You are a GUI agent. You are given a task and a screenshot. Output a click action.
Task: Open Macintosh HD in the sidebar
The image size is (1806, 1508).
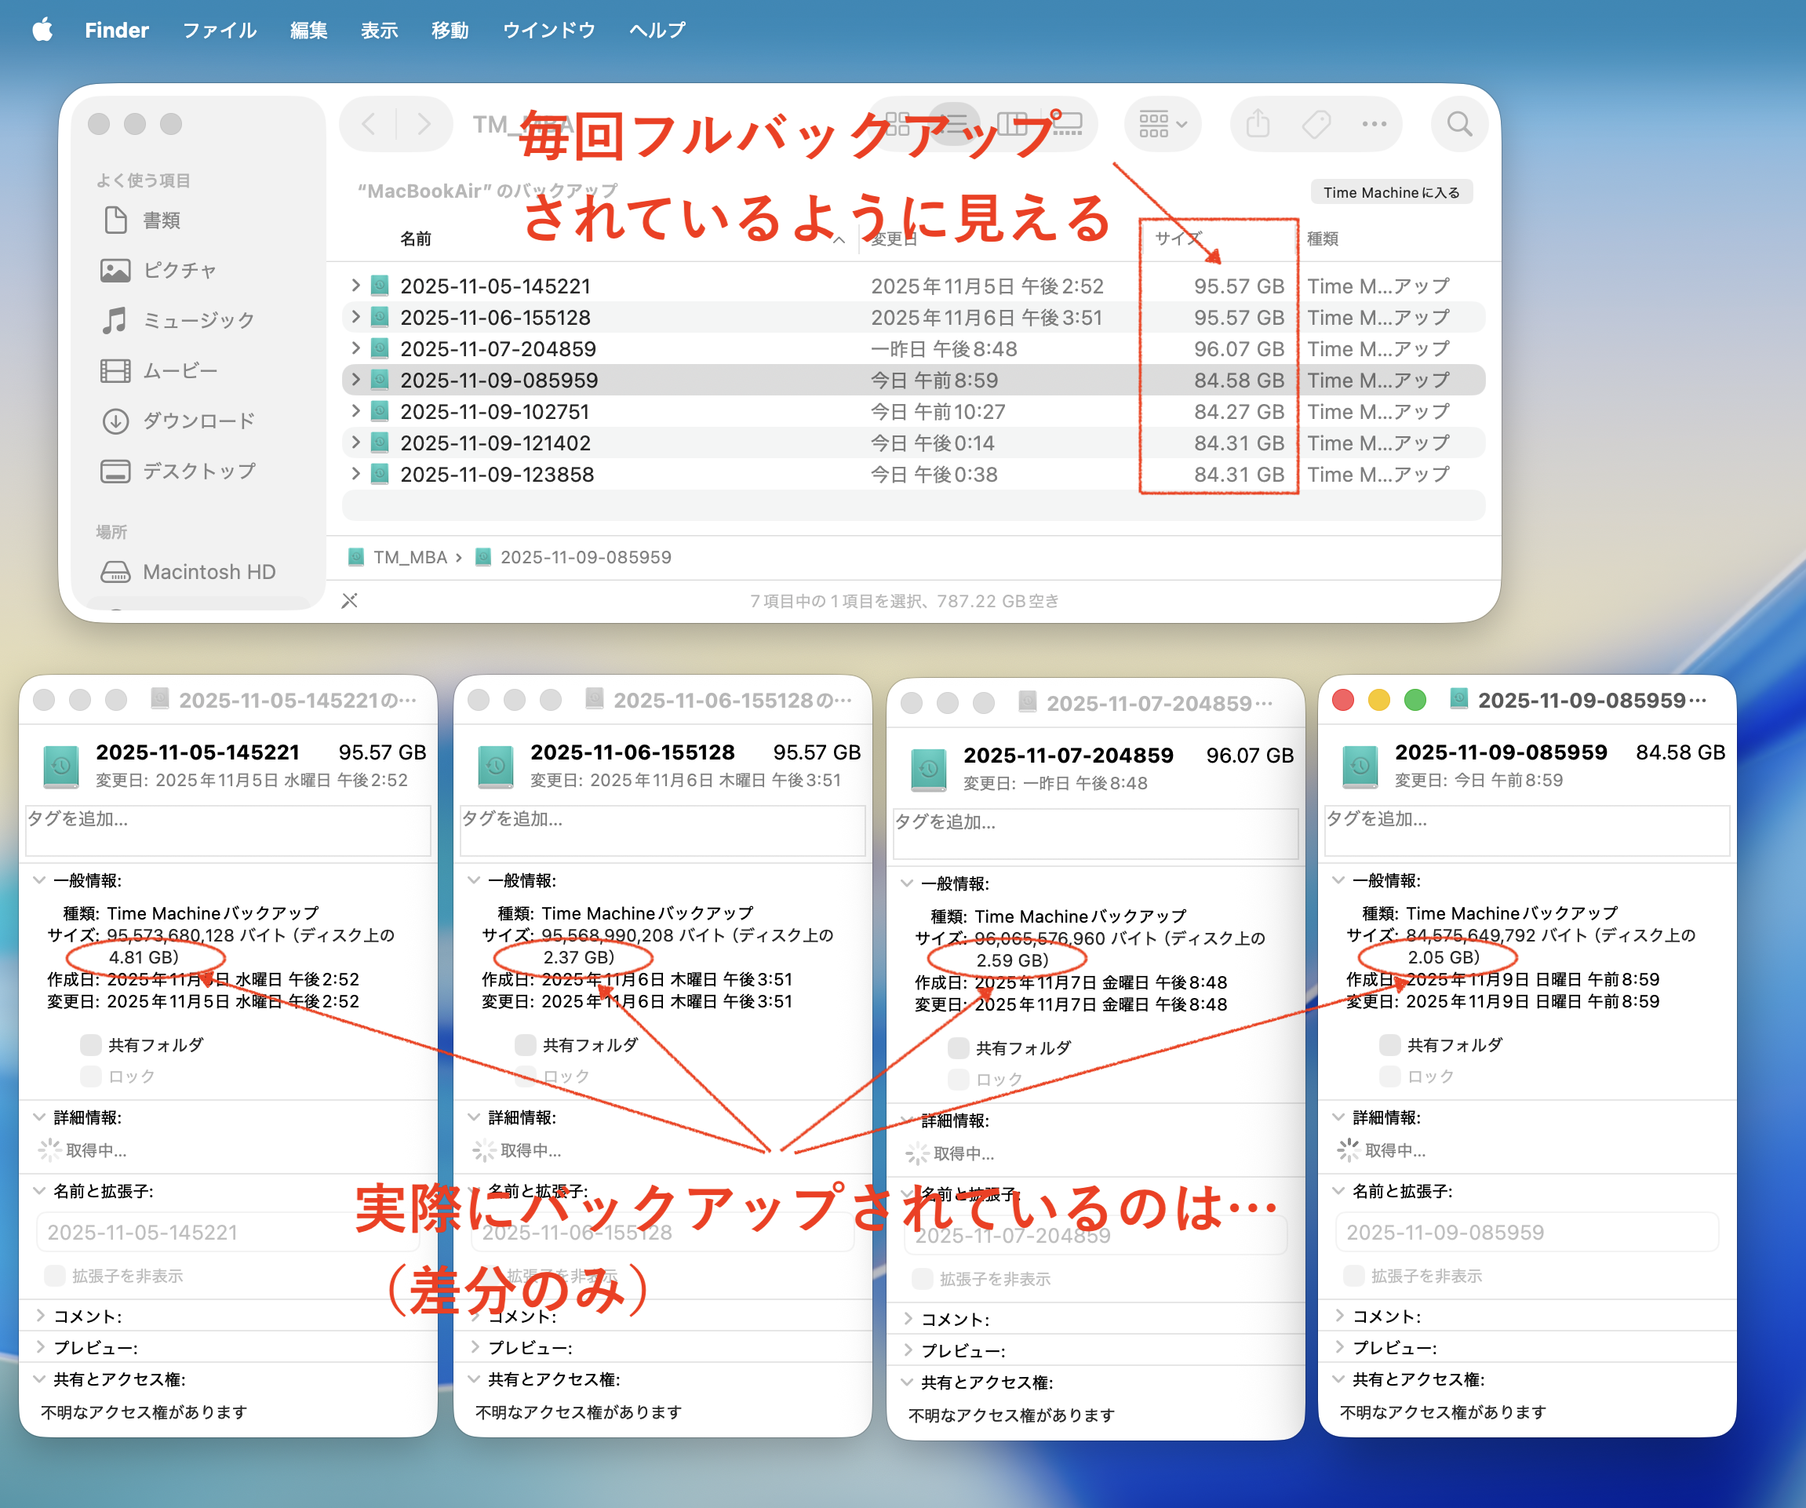(208, 572)
